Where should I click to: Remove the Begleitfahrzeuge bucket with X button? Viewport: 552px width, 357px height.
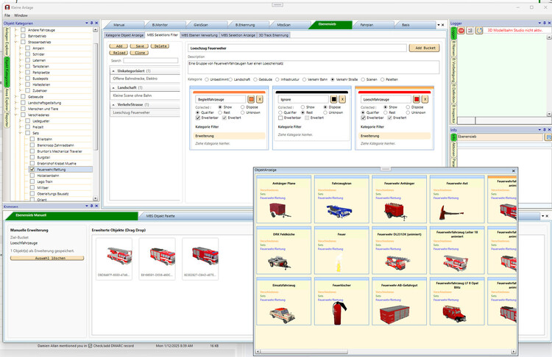(260, 98)
